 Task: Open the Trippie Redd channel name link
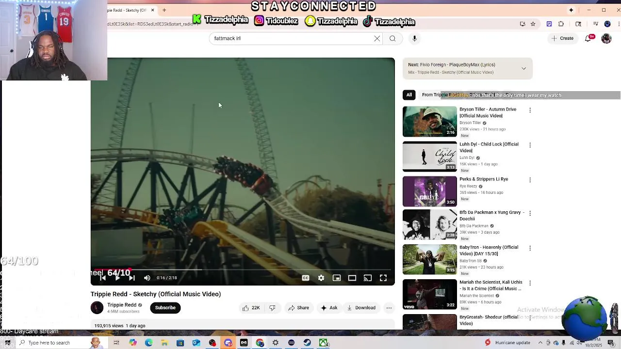click(x=122, y=305)
